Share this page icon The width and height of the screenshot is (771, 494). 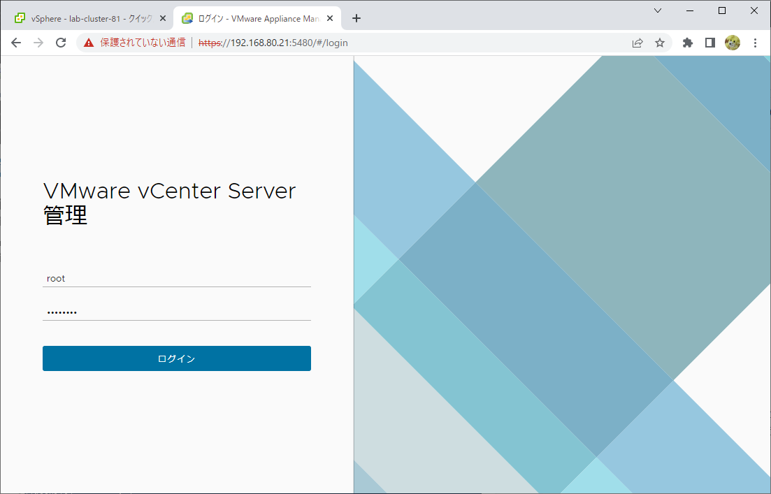click(x=637, y=43)
